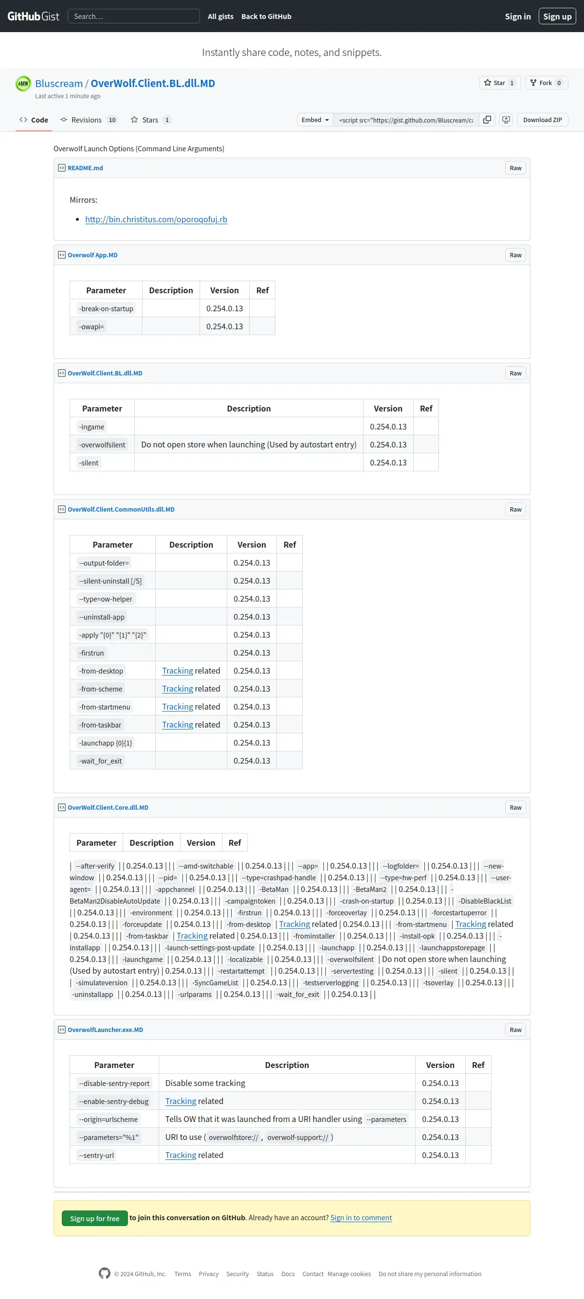Click the Bluscream user avatar
The height and width of the screenshot is (1299, 584).
click(x=23, y=83)
